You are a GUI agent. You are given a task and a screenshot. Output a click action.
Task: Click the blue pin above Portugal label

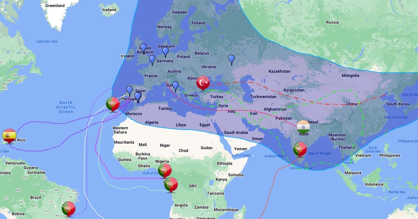click(x=130, y=91)
